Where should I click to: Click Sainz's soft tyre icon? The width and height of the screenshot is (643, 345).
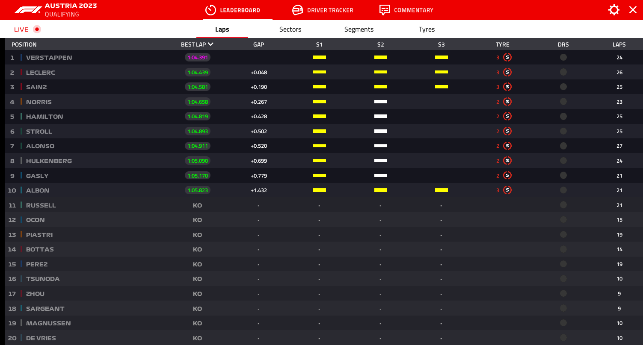point(507,87)
